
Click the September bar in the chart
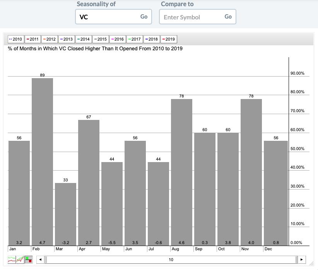[205, 189]
